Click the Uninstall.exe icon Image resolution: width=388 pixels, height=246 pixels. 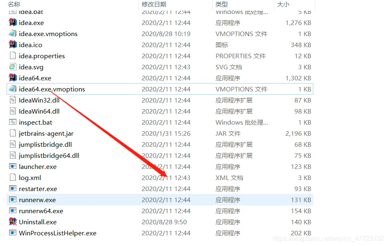point(13,221)
